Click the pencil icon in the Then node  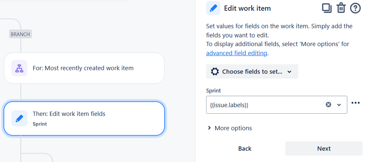pos(19,119)
